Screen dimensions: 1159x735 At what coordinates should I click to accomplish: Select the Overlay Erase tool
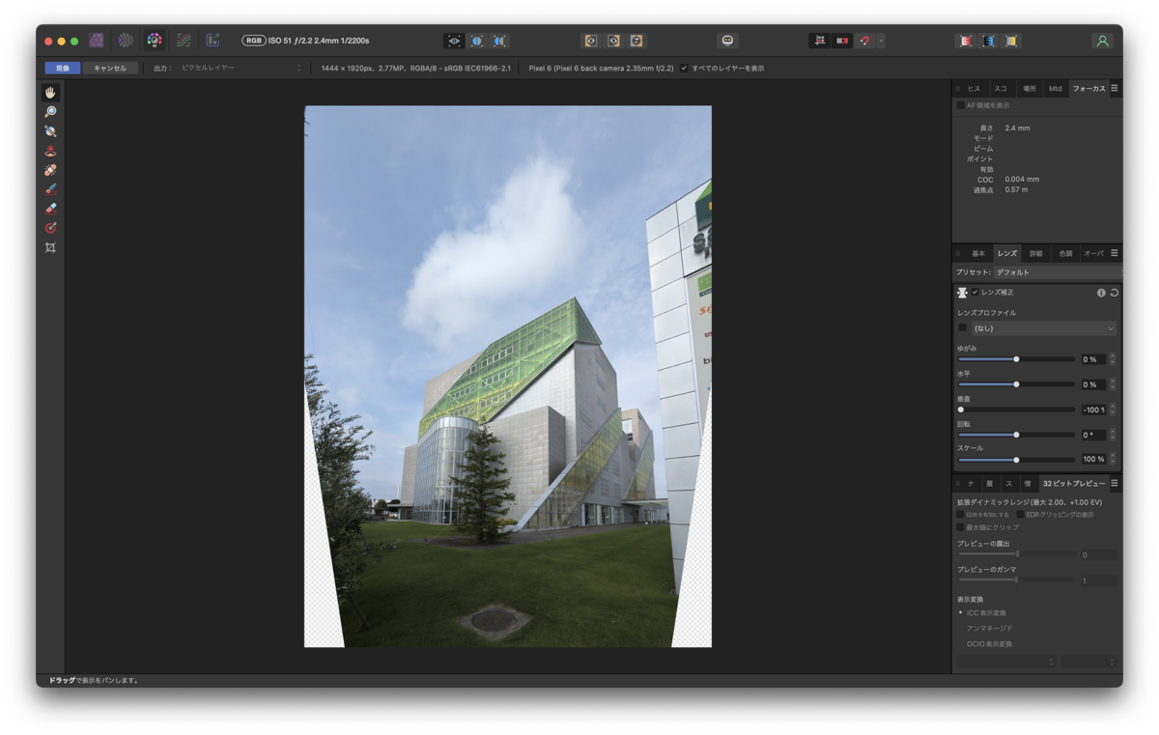50,209
